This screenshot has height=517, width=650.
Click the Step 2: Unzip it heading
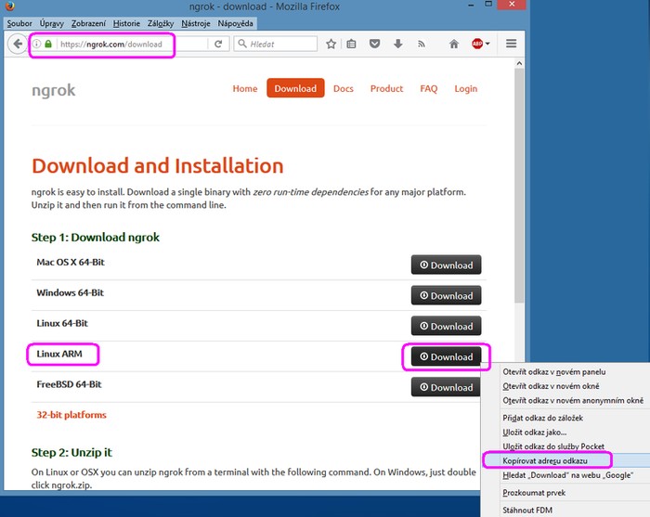[x=71, y=452]
